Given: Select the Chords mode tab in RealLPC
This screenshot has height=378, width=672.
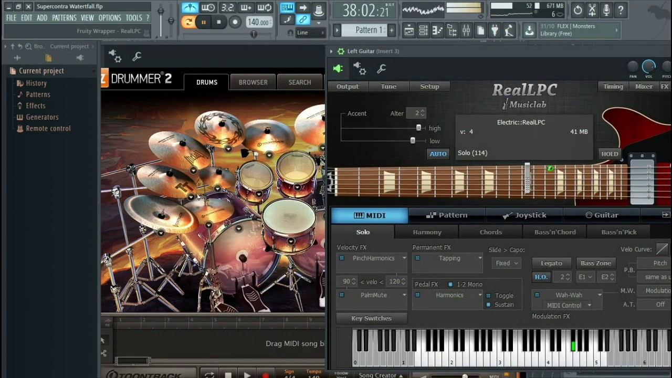Looking at the screenshot, I should point(491,232).
